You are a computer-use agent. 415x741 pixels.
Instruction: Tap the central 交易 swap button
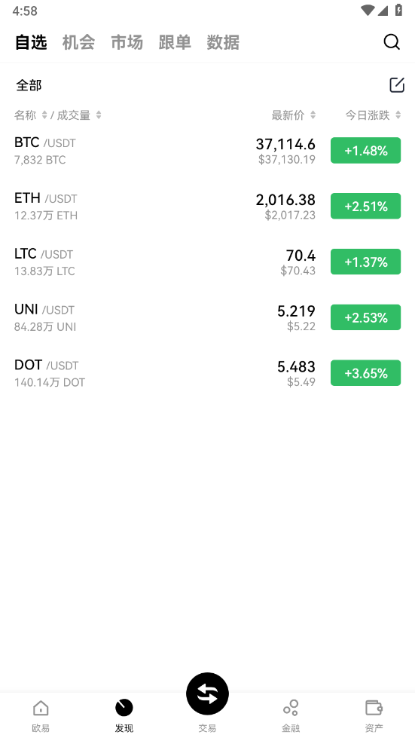[x=207, y=694]
